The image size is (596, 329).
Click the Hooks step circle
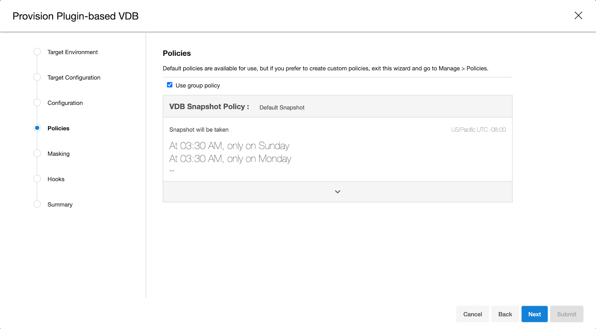[x=37, y=179]
